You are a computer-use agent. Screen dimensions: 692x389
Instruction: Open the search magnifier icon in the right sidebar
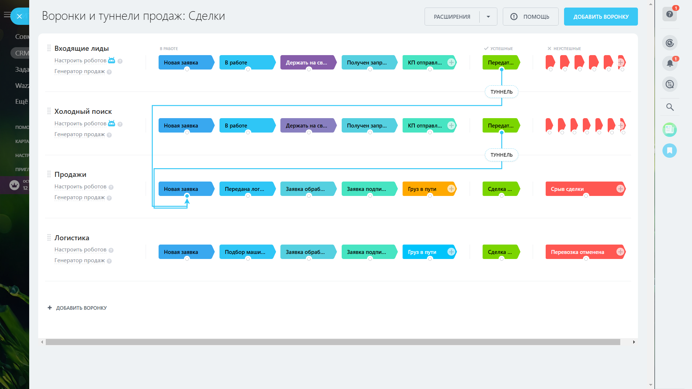670,107
